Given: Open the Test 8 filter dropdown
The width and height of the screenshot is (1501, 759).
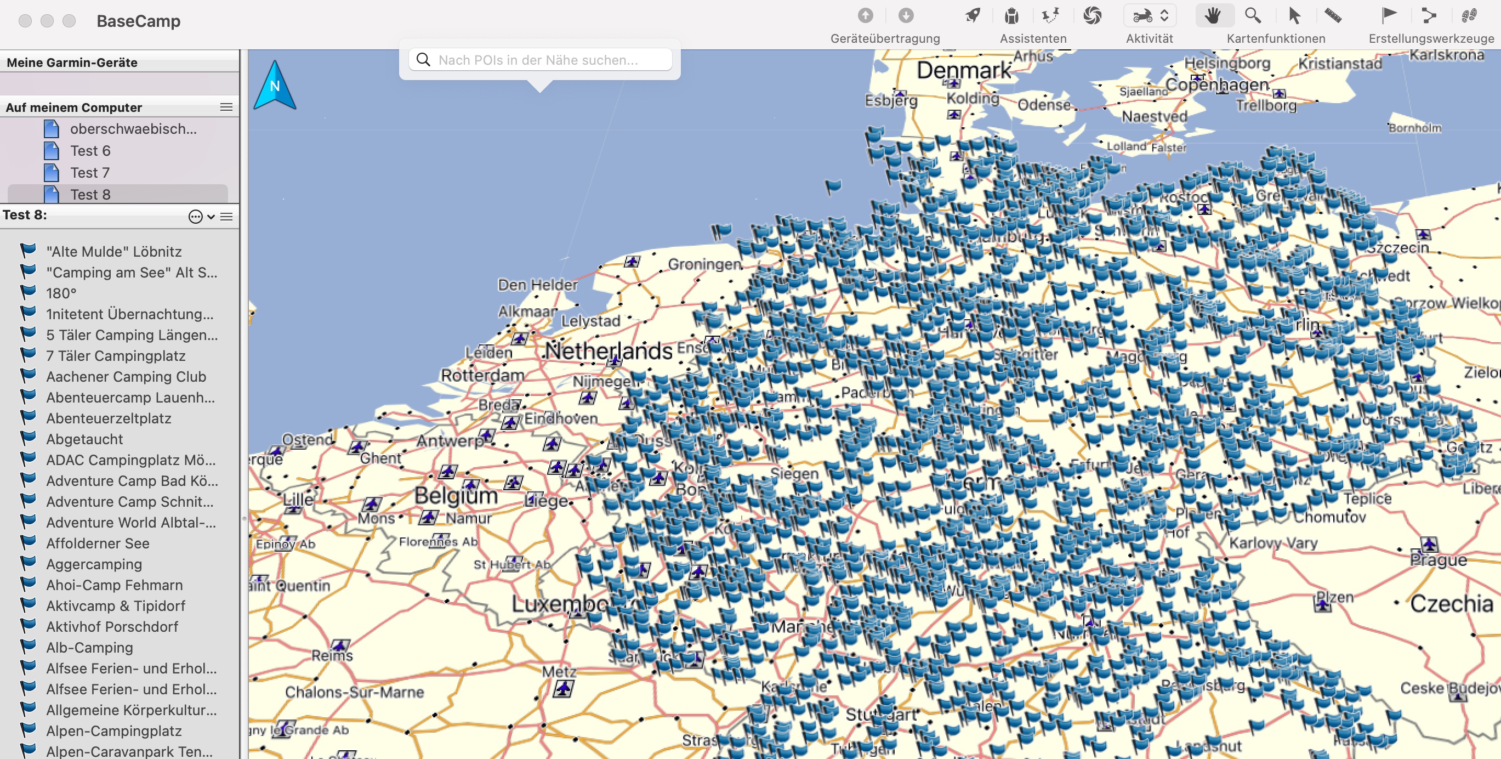Looking at the screenshot, I should [x=202, y=217].
